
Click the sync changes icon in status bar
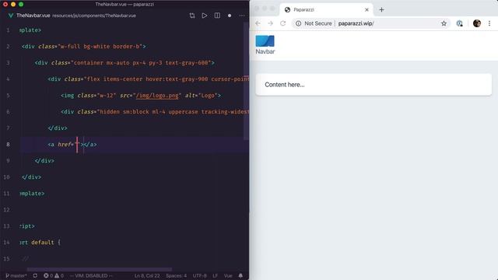tap(35, 275)
